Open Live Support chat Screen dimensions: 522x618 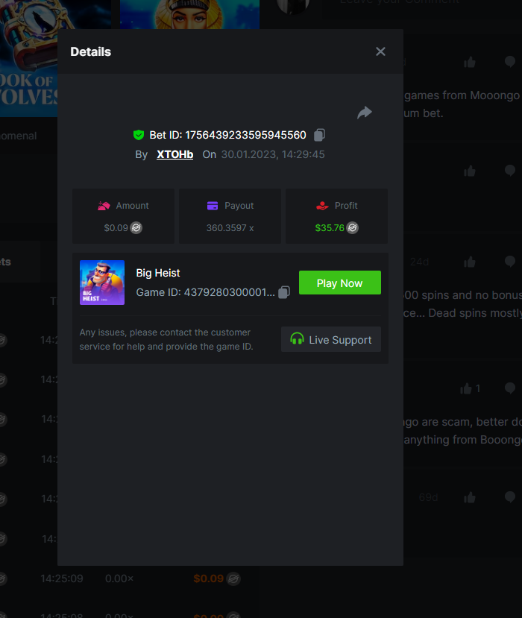click(x=331, y=340)
